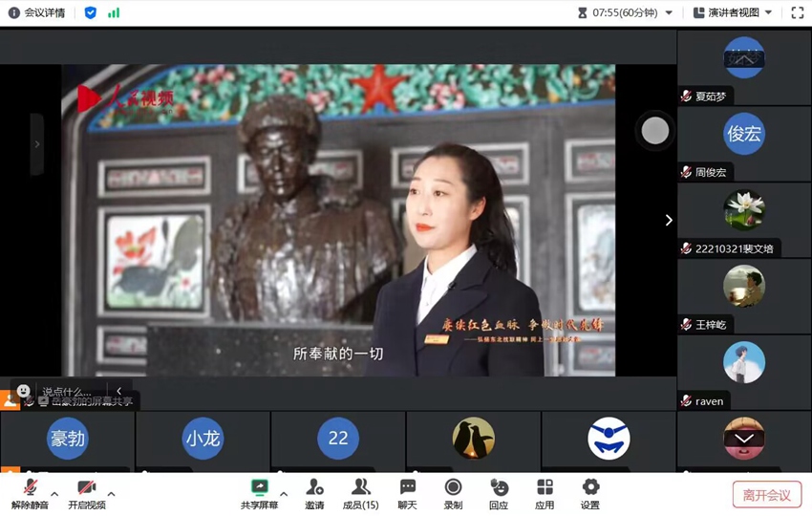Open the 应用 apps icon
Viewport: 812px width, 516px height.
545,493
